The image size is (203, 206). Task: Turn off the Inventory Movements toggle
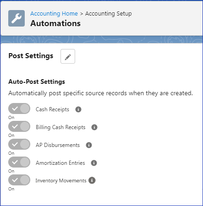[19, 180]
